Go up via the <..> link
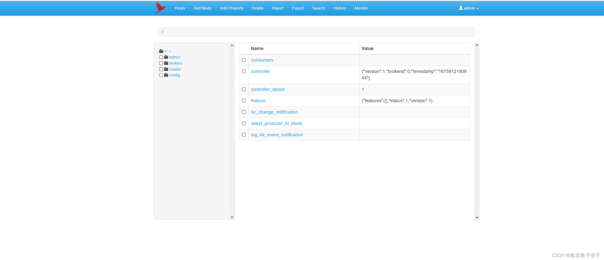 [168, 51]
